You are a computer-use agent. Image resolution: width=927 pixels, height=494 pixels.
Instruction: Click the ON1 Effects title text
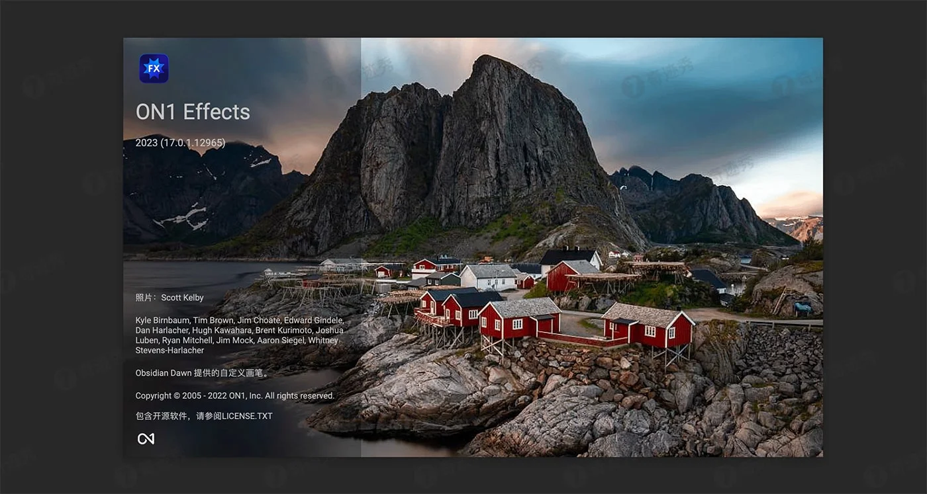click(193, 112)
